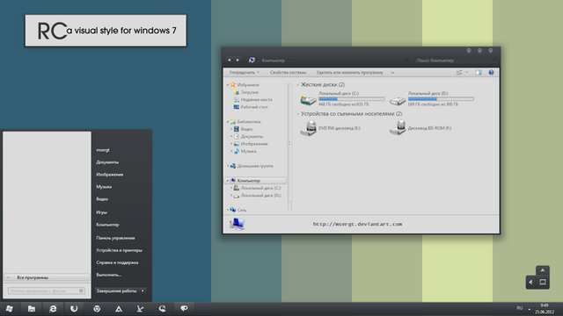The width and height of the screenshot is (563, 316).
Task: Open Панель управления from Start menu
Action: 115,238
